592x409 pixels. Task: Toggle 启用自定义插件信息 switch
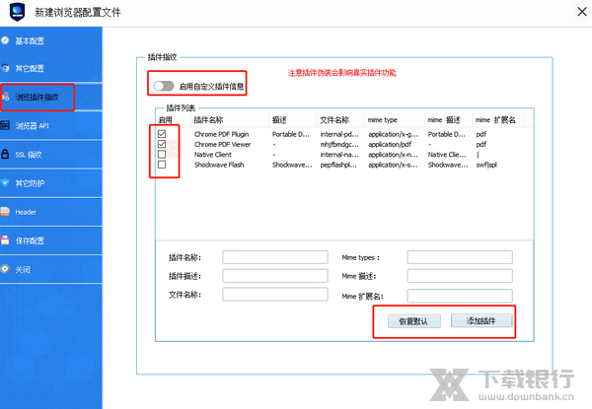tap(164, 86)
